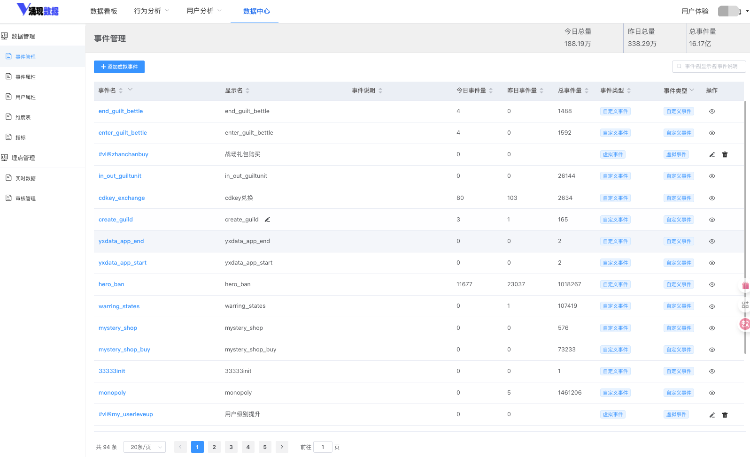Image resolution: width=750 pixels, height=457 pixels.
Task: Click the table vertical scrollbar
Action: pos(745,227)
